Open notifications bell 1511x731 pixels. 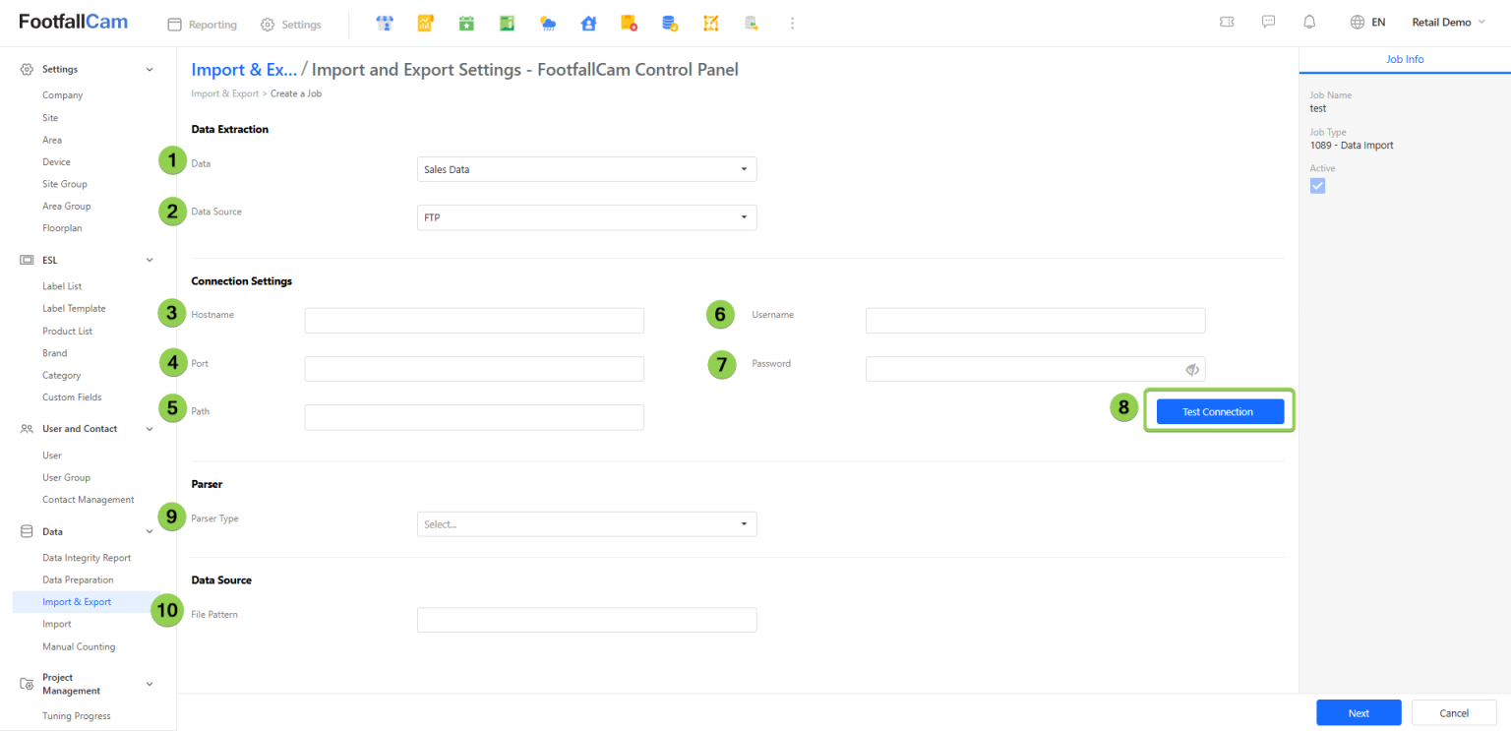click(1309, 23)
